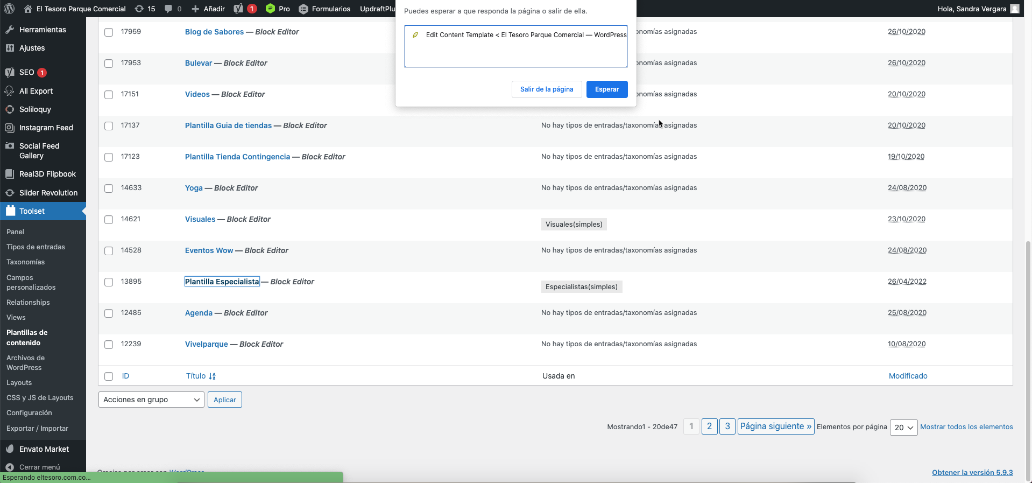Go to page 3 of results
The height and width of the screenshot is (483, 1032).
coord(727,426)
